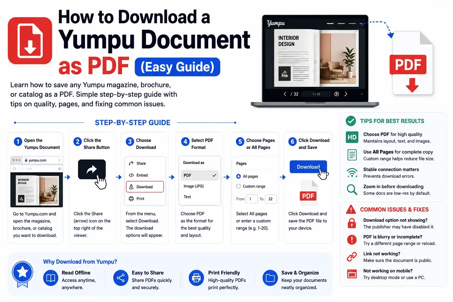The width and height of the screenshot is (453, 302).
Task: Click the Not working on mobile? text
Action: (x=388, y=271)
